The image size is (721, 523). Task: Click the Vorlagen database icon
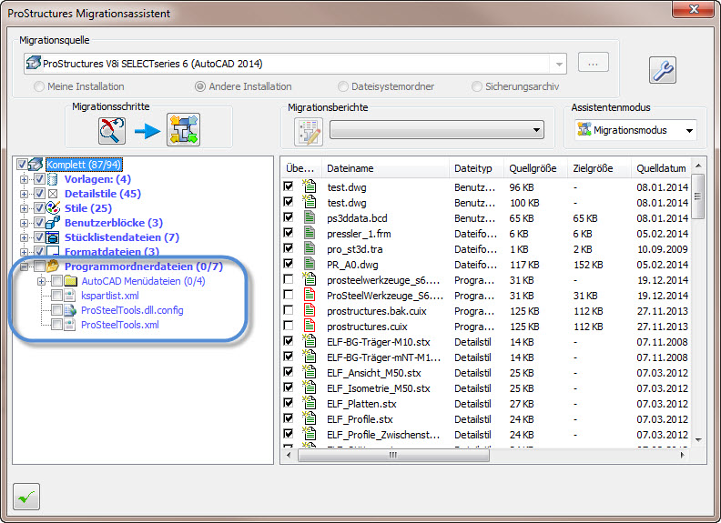click(x=53, y=179)
